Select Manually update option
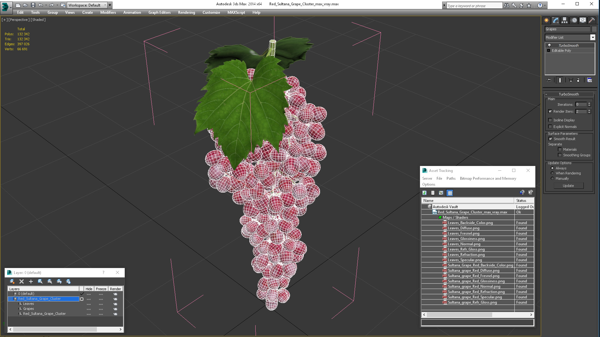 pos(552,178)
